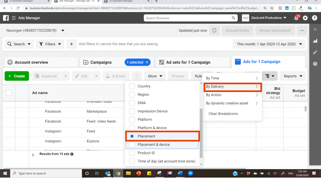321x180 pixels.
Task: Click the Duplicate button
Action: 46,76
